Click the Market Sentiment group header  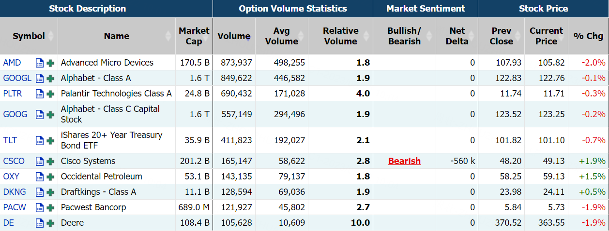[x=426, y=9]
